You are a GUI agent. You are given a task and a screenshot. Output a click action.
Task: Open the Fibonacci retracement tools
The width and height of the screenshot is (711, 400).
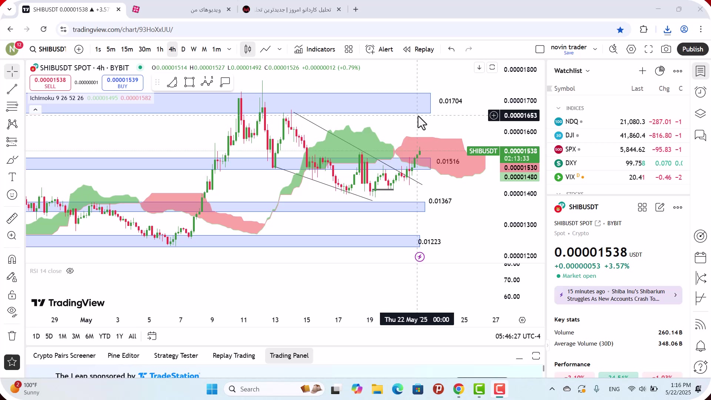[12, 107]
